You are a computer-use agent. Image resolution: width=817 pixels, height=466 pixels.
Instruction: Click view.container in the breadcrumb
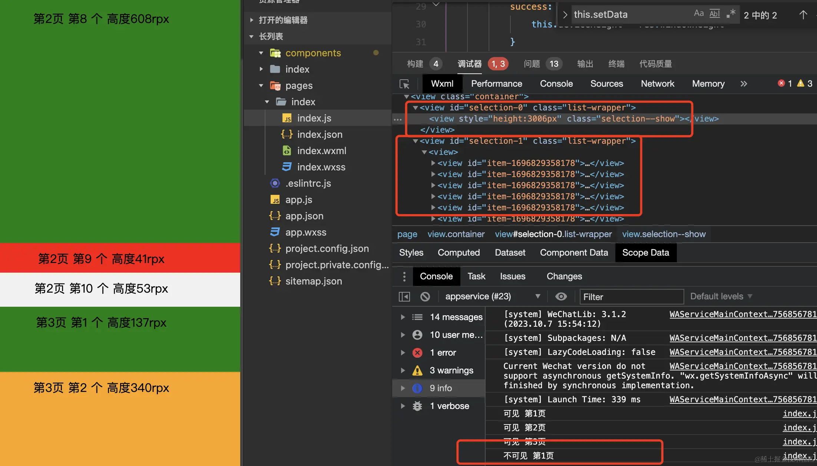tap(456, 234)
